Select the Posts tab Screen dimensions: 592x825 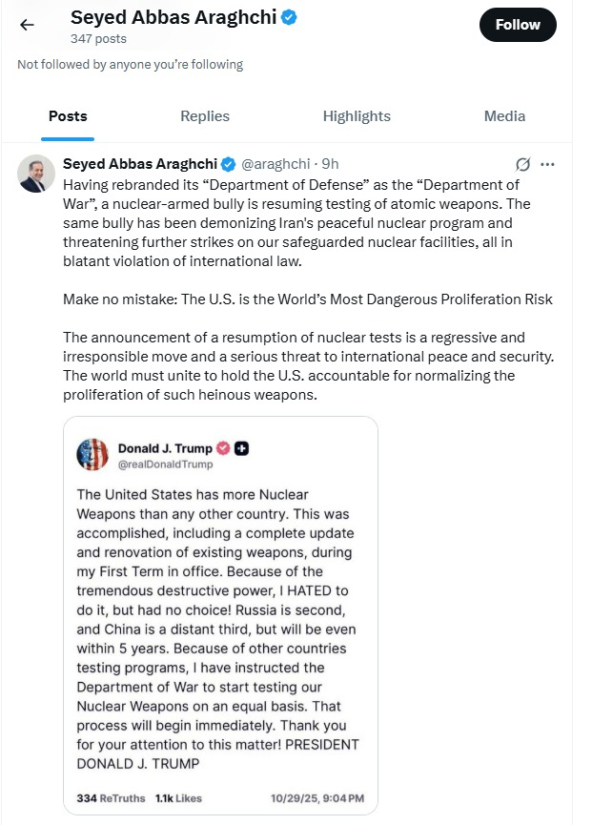tap(68, 116)
